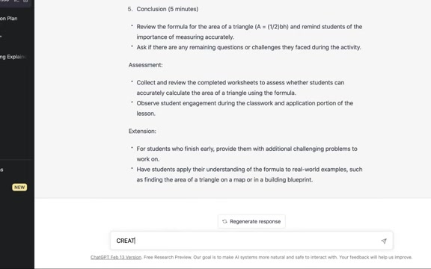Viewport: 431px width, 269px height.
Task: Send the message with the paper plane icon
Action: (x=384, y=241)
